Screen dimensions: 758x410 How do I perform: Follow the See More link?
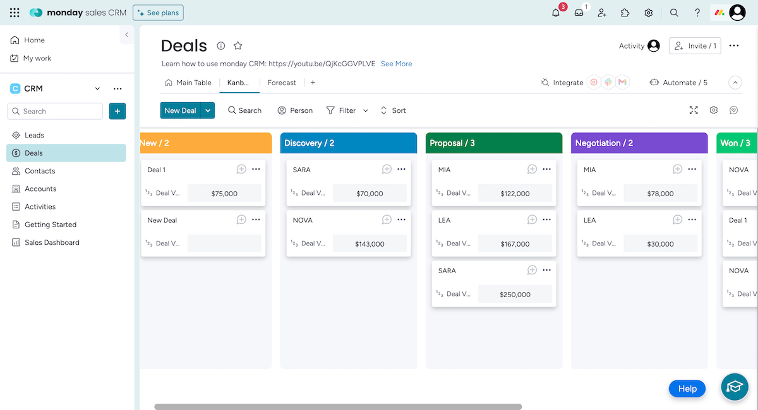(396, 64)
